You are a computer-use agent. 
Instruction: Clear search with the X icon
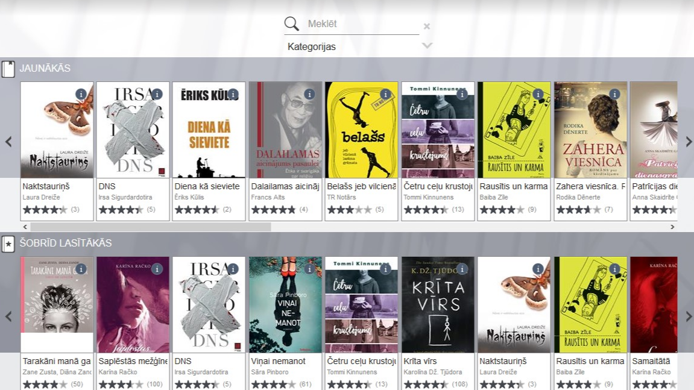(x=426, y=27)
